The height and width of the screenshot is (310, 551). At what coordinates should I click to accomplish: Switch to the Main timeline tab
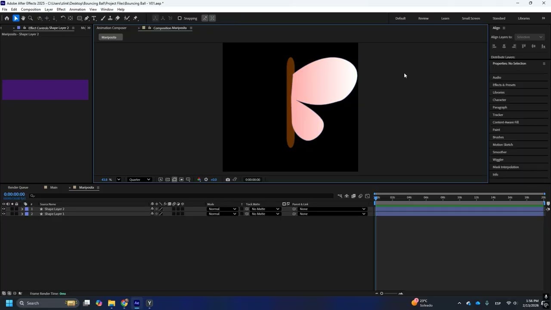point(53,187)
